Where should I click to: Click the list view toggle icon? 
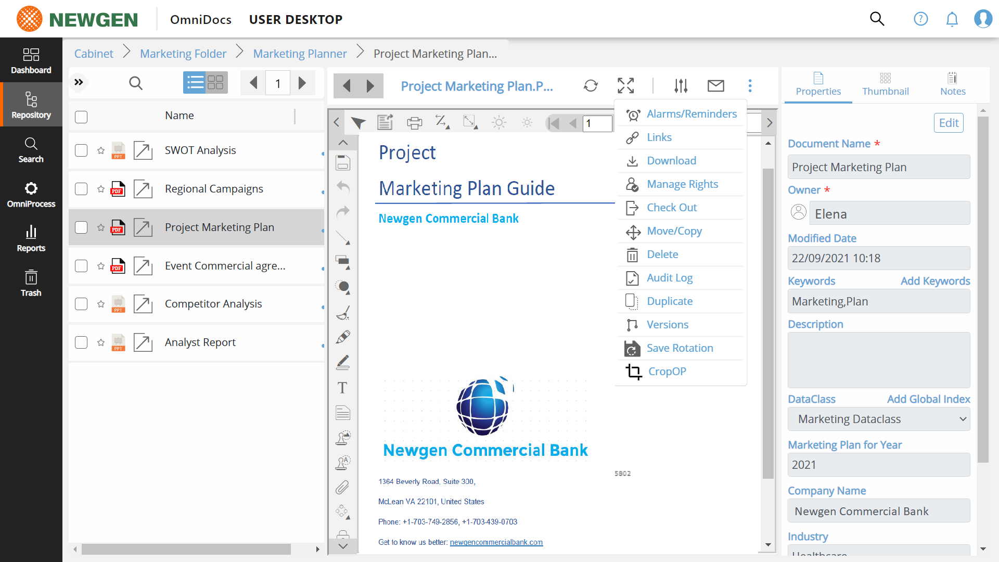pyautogui.click(x=194, y=82)
